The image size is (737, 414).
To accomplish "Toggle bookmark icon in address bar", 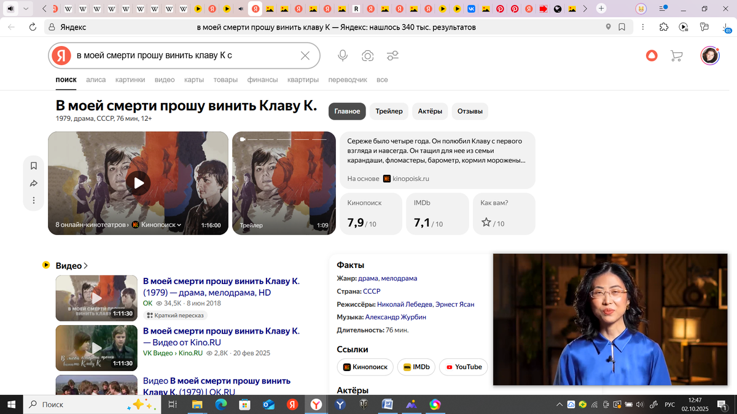I will (622, 27).
